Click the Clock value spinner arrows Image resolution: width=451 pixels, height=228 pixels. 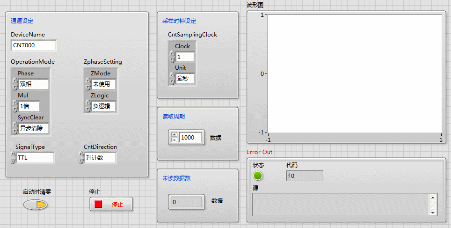(x=173, y=57)
